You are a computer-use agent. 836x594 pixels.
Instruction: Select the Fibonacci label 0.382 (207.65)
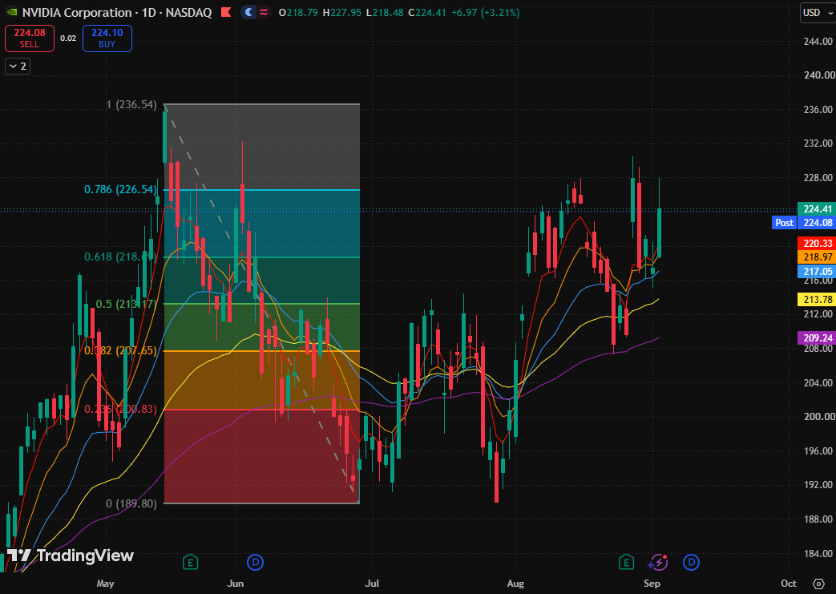click(121, 351)
